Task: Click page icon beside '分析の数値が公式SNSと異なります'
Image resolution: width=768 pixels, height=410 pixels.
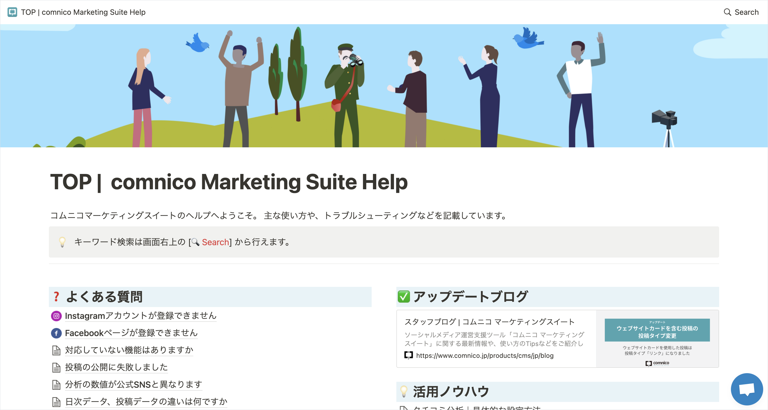Action: (x=56, y=385)
